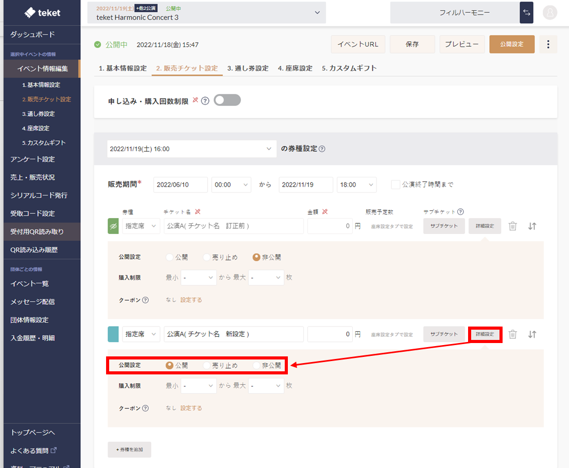The image size is (569, 468).
Task: Click help icon next to サブチケット header
Action: [x=460, y=212]
